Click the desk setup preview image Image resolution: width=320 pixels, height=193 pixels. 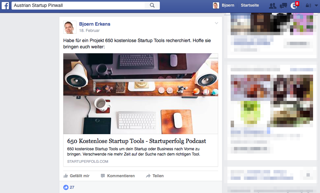pyautogui.click(x=141, y=94)
